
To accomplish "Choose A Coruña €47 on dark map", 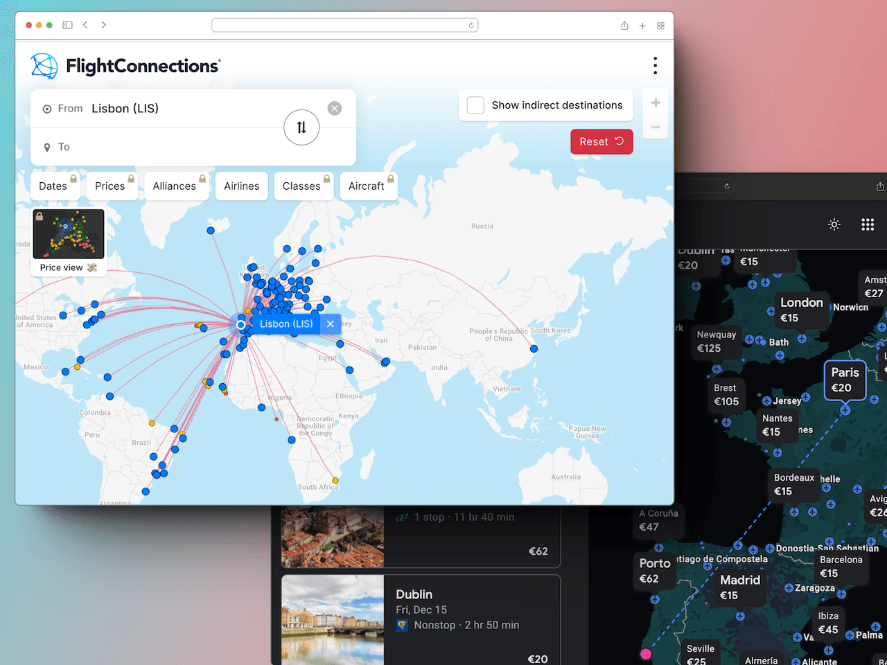I will point(658,520).
